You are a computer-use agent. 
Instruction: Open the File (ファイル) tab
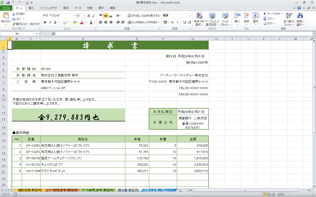click(6, 8)
